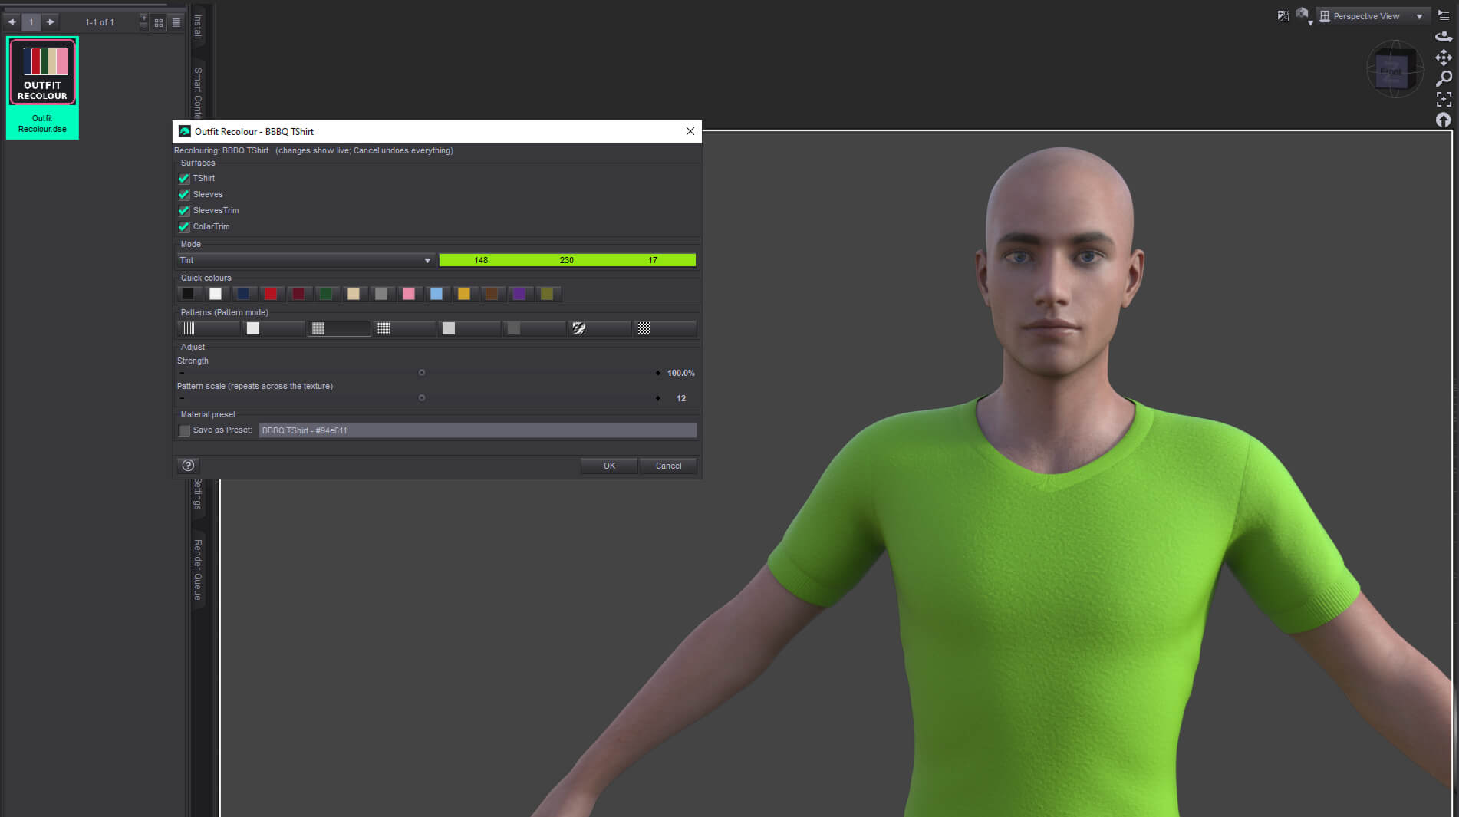Select the white solid pattern button
1459x817 pixels.
tap(274, 328)
